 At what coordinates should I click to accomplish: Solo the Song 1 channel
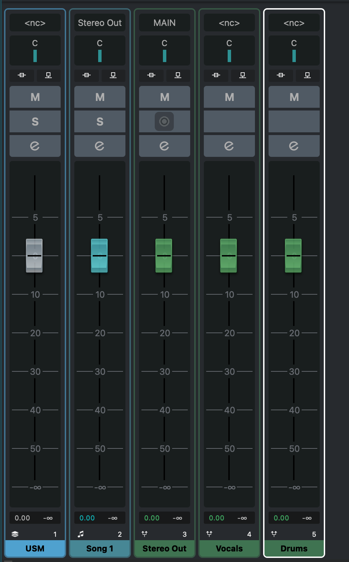100,121
